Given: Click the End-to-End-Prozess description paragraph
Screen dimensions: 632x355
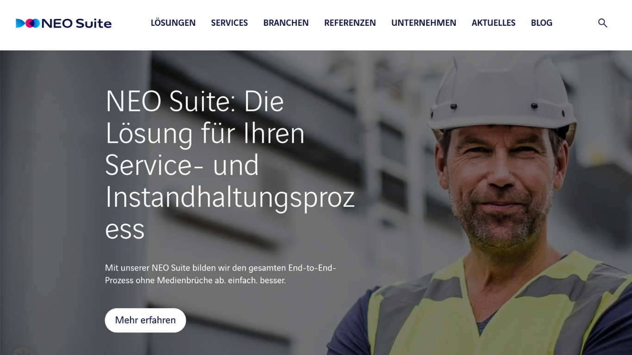Looking at the screenshot, I should click(x=220, y=274).
